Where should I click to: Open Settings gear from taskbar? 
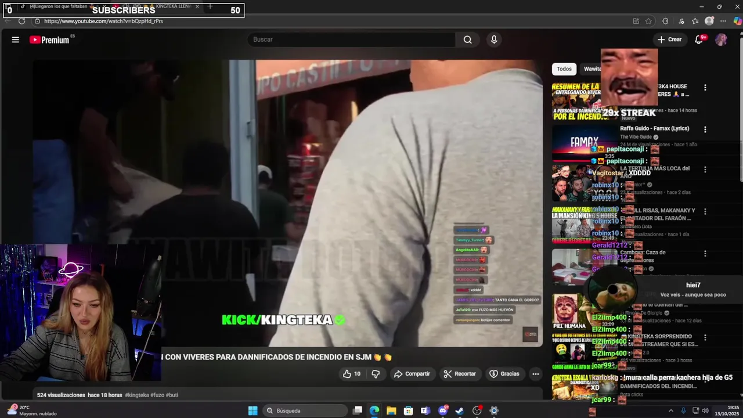pos(494,410)
